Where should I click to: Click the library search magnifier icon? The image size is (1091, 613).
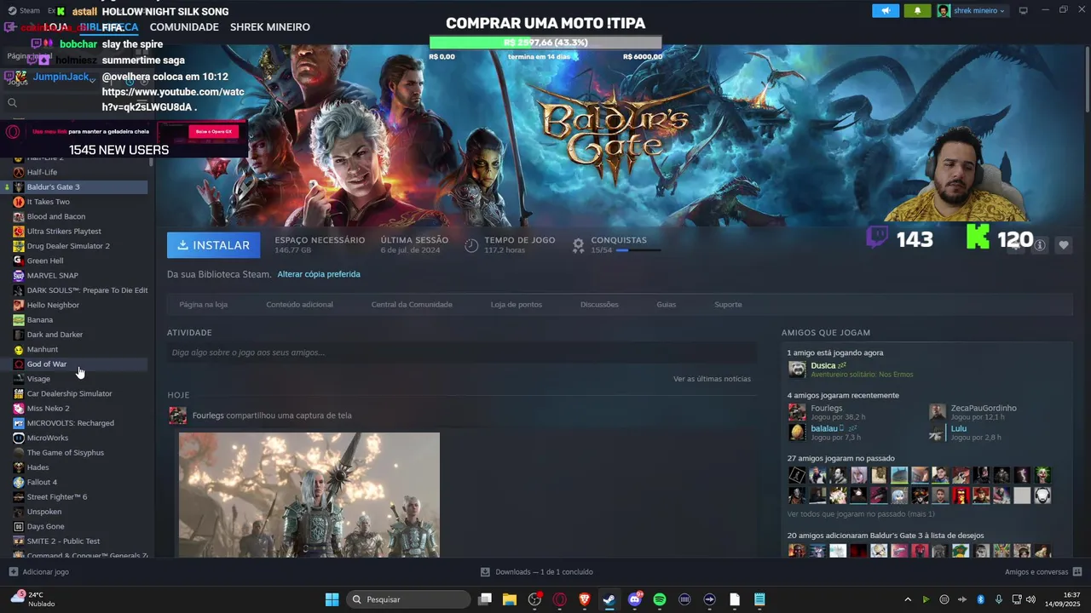[x=12, y=103]
